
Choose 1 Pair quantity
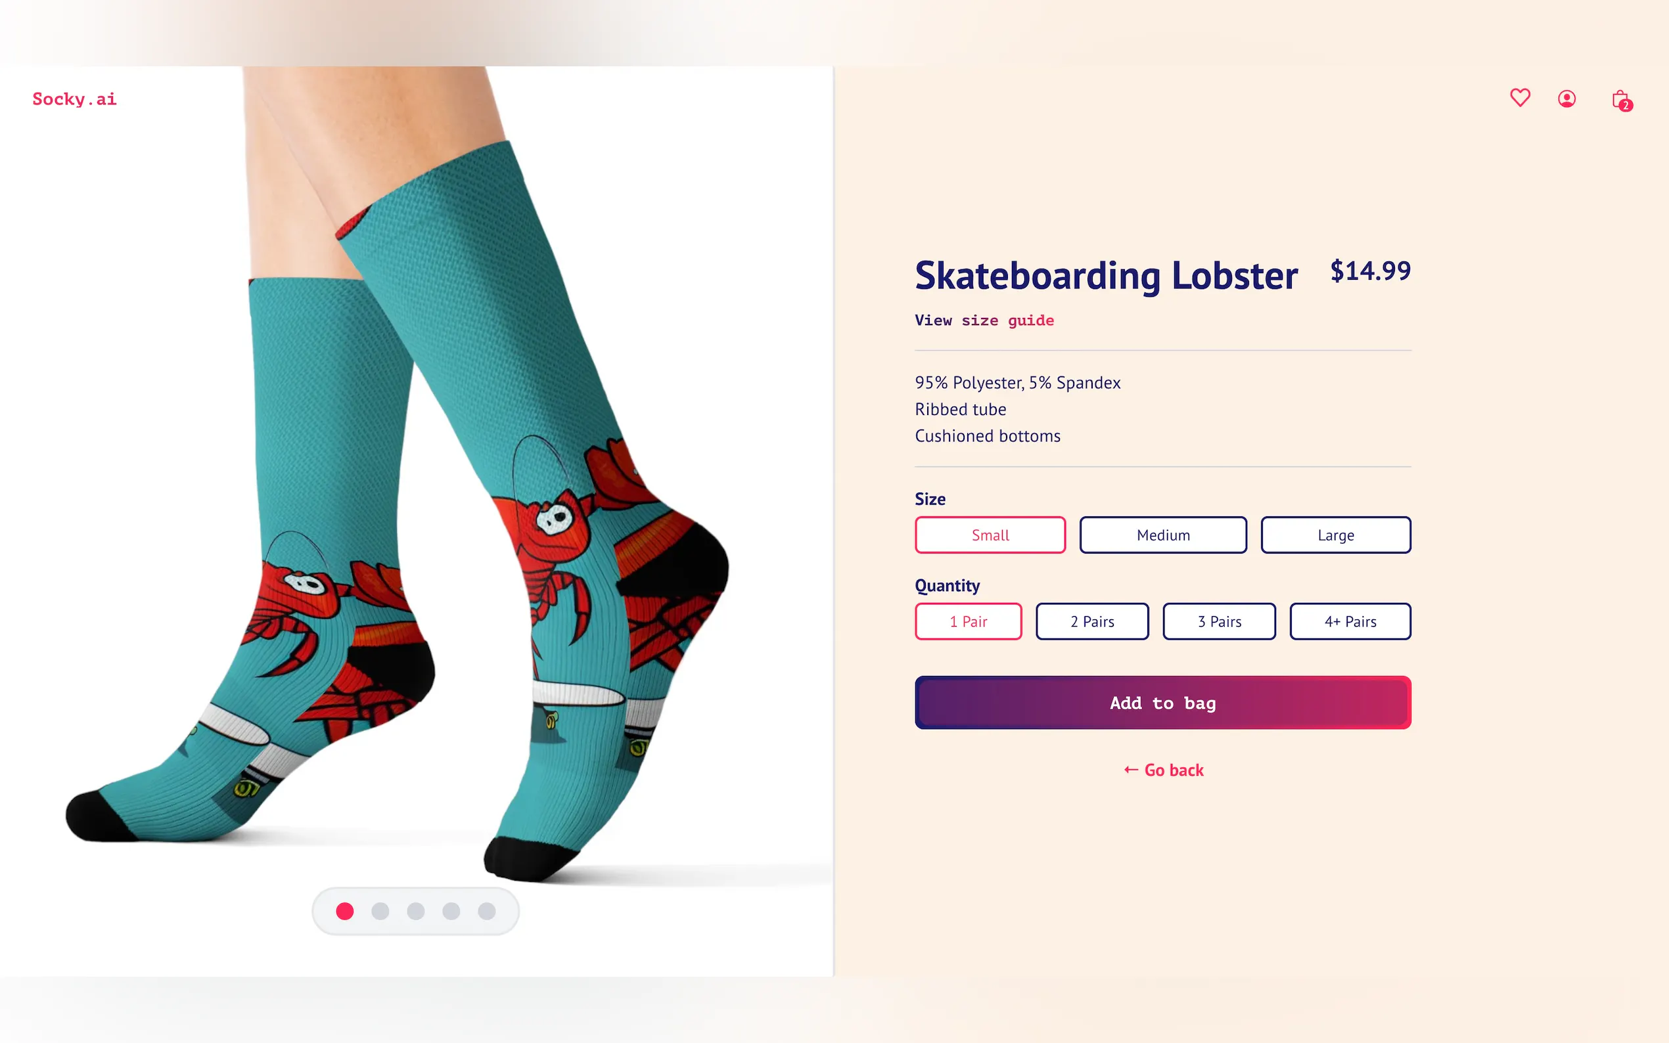968,621
